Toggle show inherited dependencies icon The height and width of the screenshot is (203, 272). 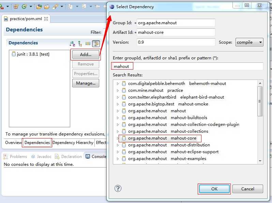click(80, 44)
